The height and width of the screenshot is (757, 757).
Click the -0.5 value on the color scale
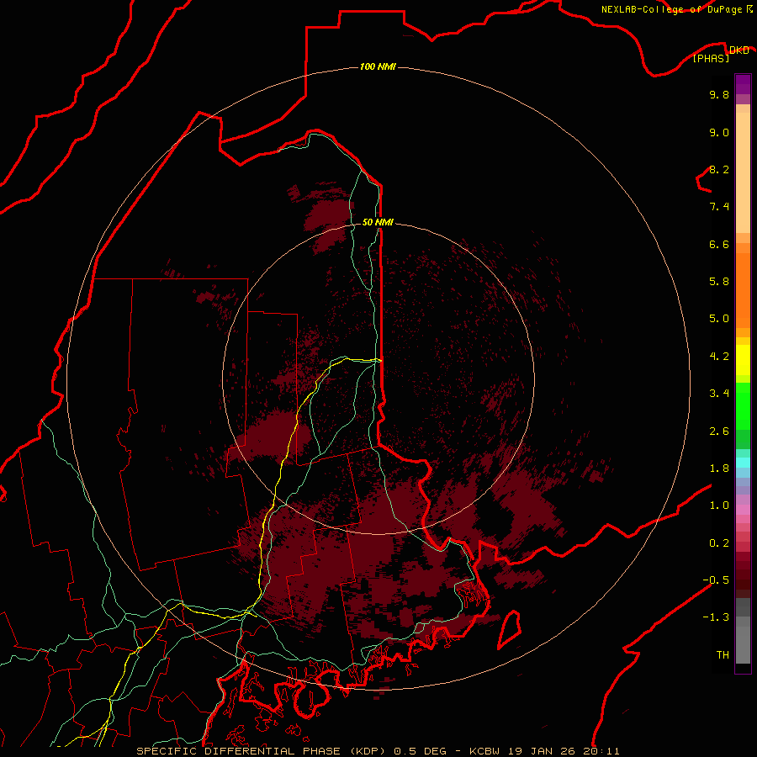pos(716,580)
